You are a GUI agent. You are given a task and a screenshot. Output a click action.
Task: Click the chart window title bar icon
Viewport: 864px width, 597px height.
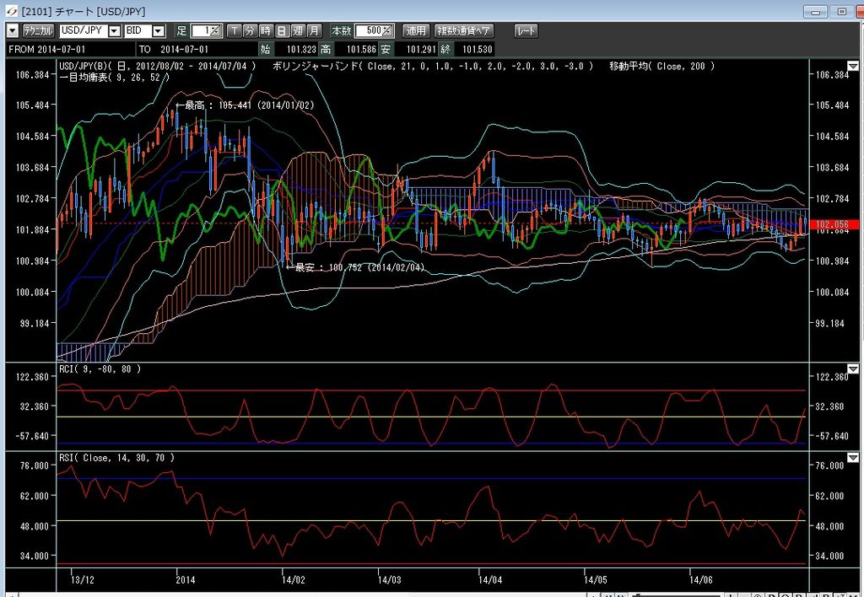pyautogui.click(x=11, y=11)
